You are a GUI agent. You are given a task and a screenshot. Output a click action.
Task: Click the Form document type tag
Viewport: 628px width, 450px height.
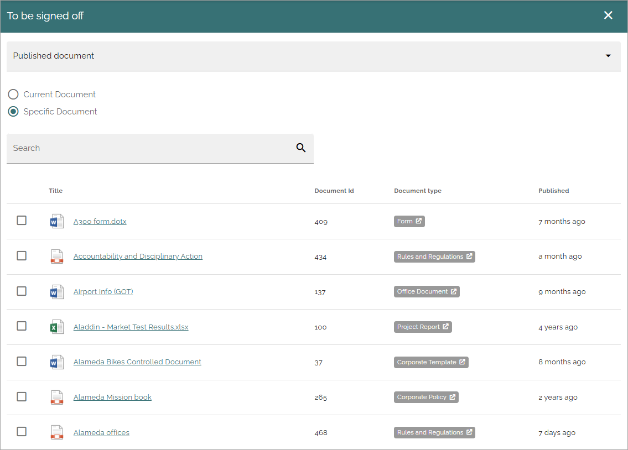click(x=409, y=221)
